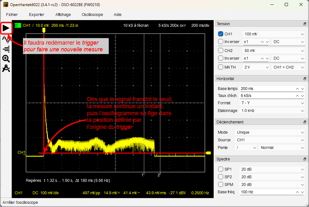Click the OpenHantek app icon in title bar

5,4
